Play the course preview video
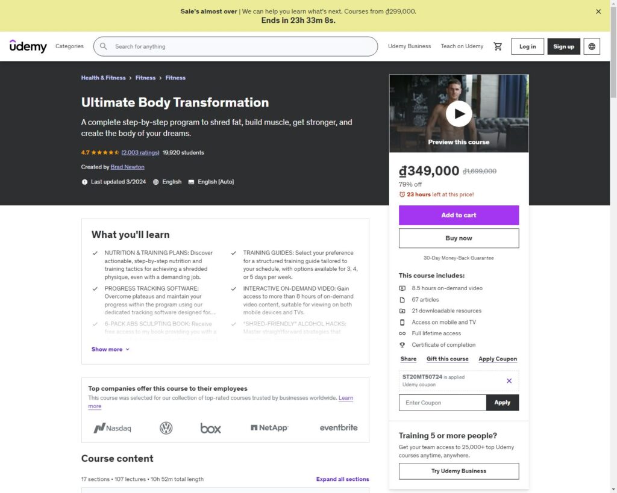 click(x=459, y=113)
